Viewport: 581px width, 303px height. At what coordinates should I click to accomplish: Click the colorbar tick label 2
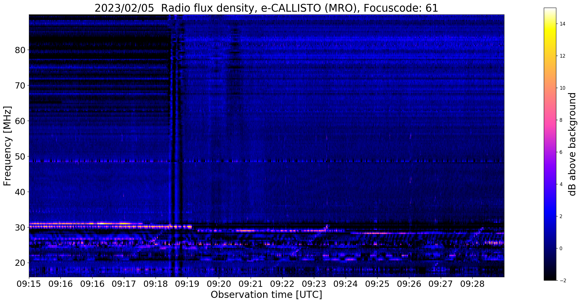click(560, 216)
